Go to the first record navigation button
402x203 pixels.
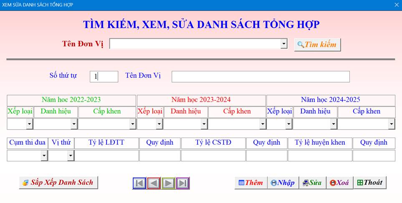[x=139, y=183]
